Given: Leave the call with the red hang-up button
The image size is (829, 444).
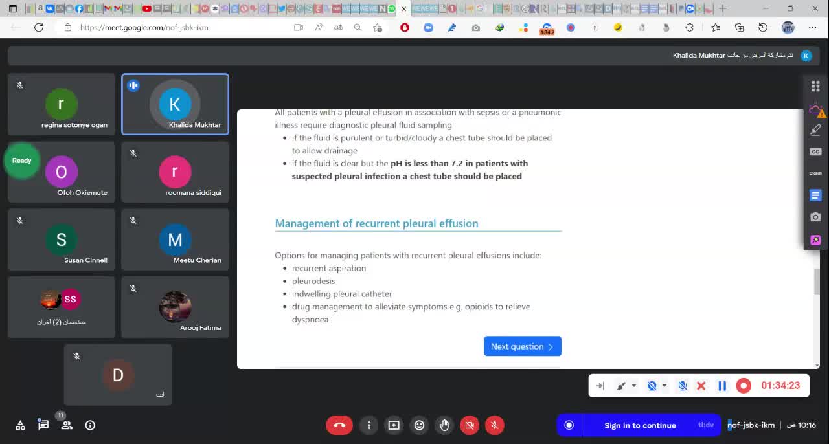Looking at the screenshot, I should tap(339, 425).
